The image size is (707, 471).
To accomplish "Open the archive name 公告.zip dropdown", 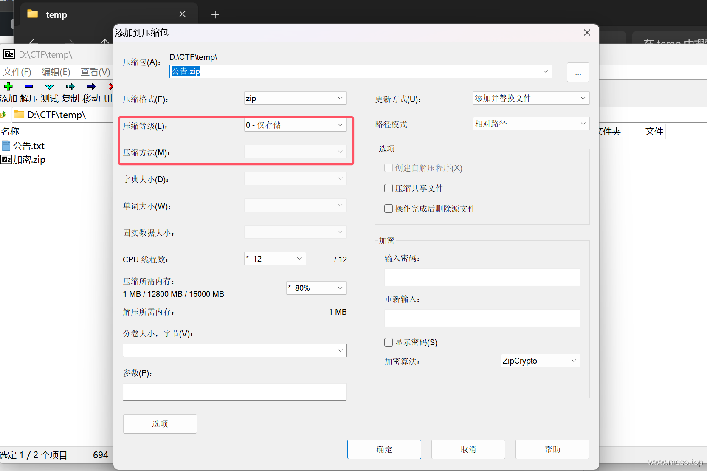I will point(546,71).
